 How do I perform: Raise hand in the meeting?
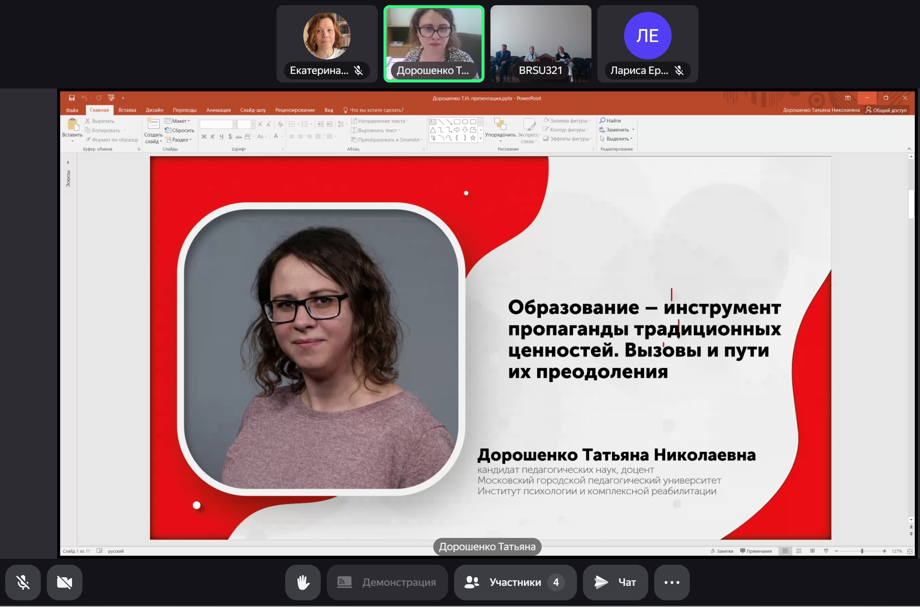click(303, 582)
